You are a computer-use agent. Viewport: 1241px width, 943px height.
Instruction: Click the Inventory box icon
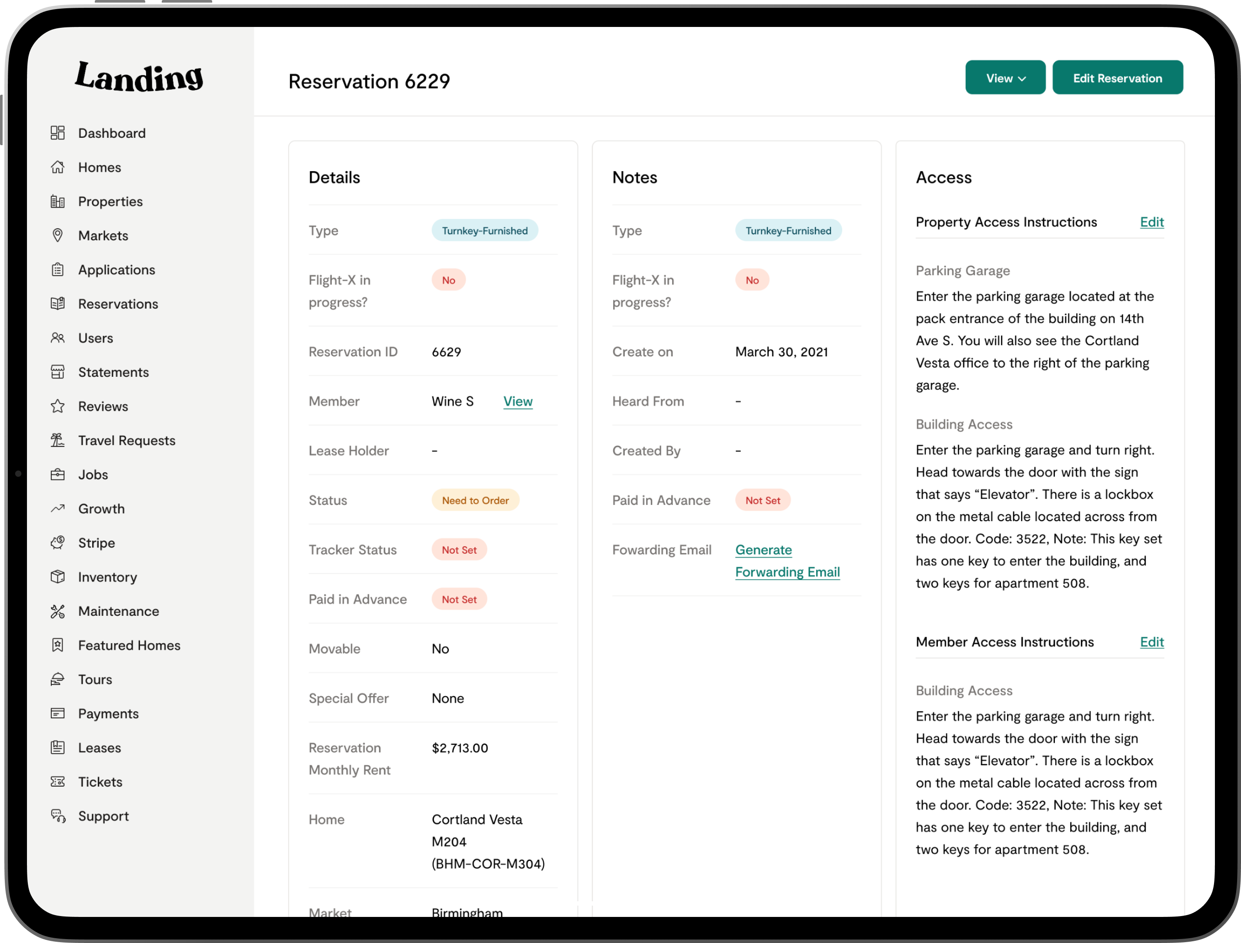tap(57, 577)
